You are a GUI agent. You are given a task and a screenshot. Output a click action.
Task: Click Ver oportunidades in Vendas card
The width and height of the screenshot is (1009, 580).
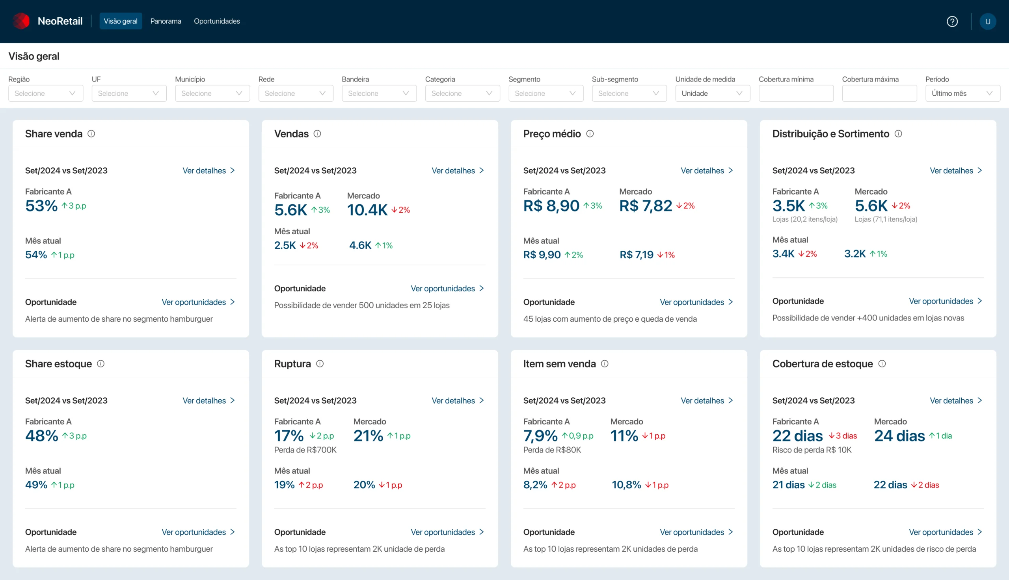click(x=448, y=288)
